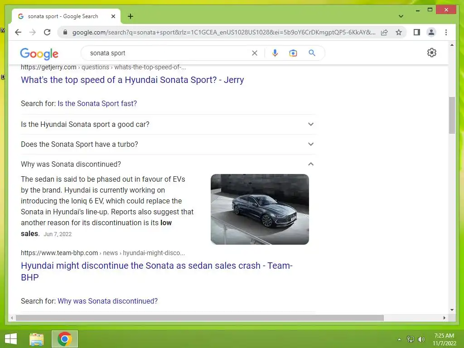Click the vertical scrollbar thumb
Screen dimensions: 464x348
coord(452,115)
